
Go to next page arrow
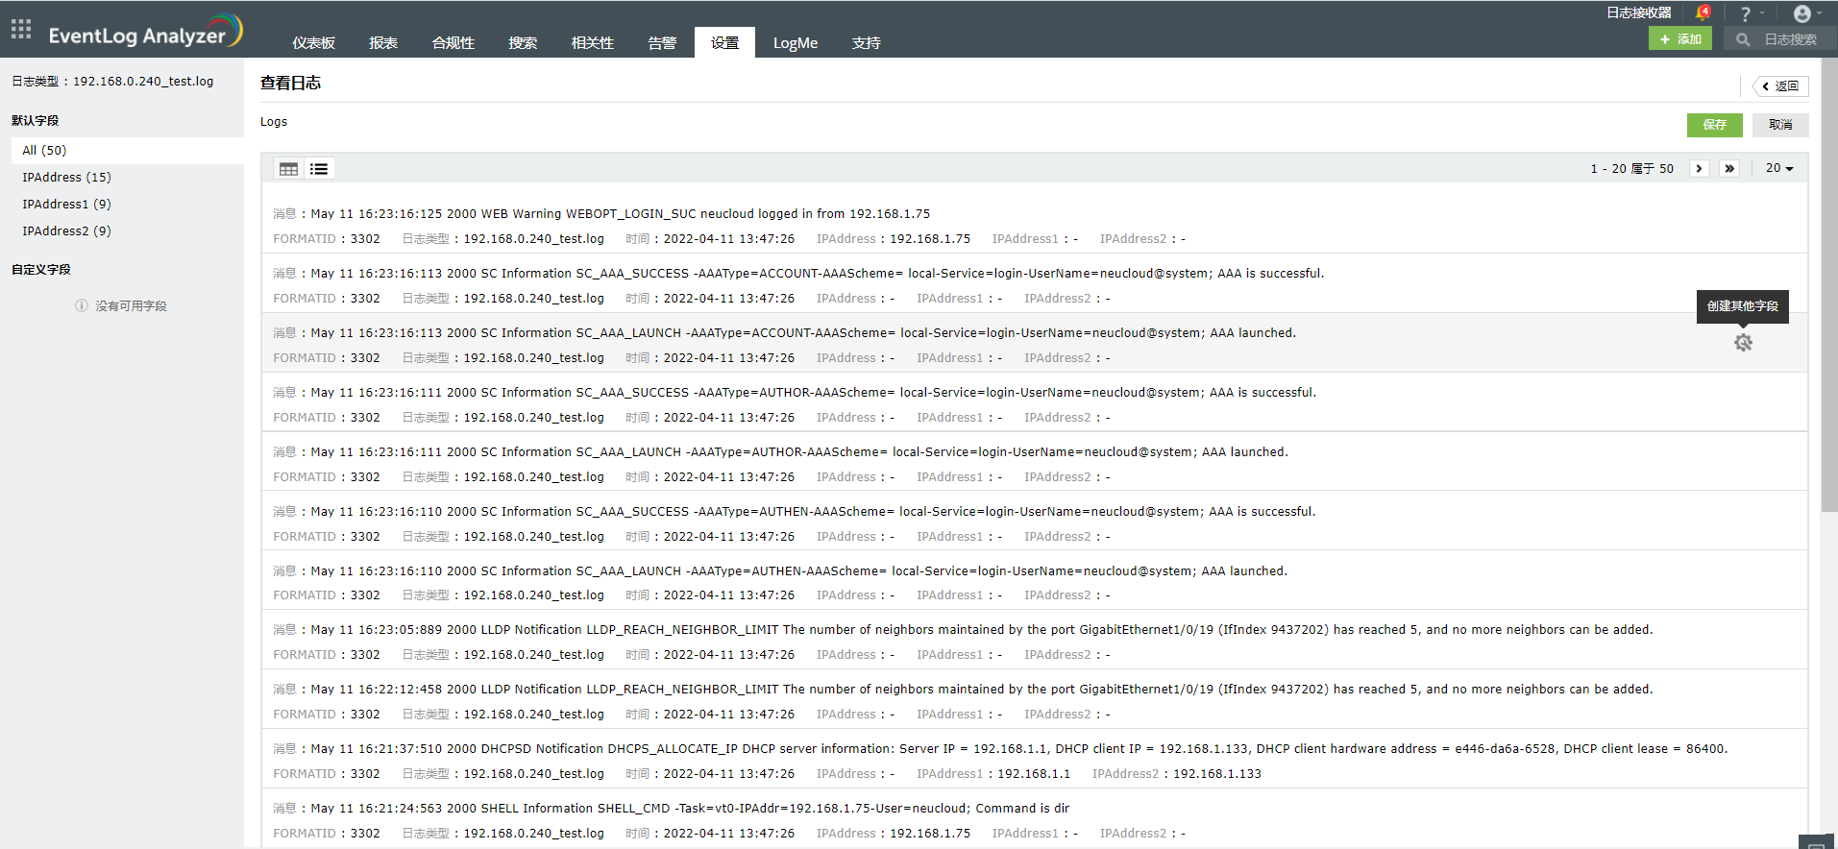tap(1699, 168)
